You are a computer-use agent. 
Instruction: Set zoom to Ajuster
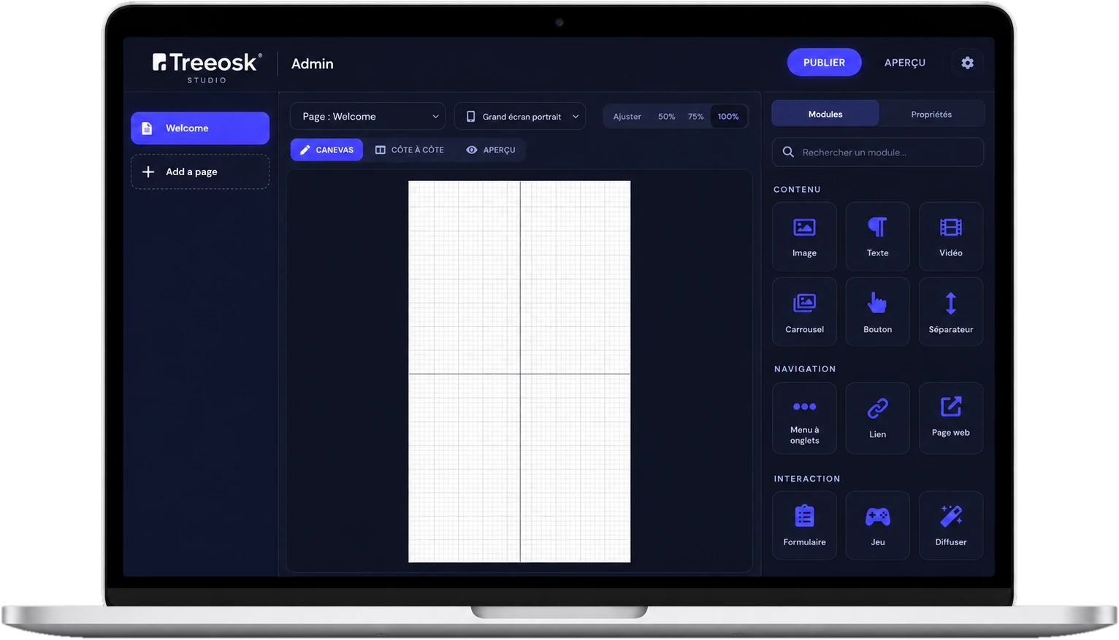627,117
